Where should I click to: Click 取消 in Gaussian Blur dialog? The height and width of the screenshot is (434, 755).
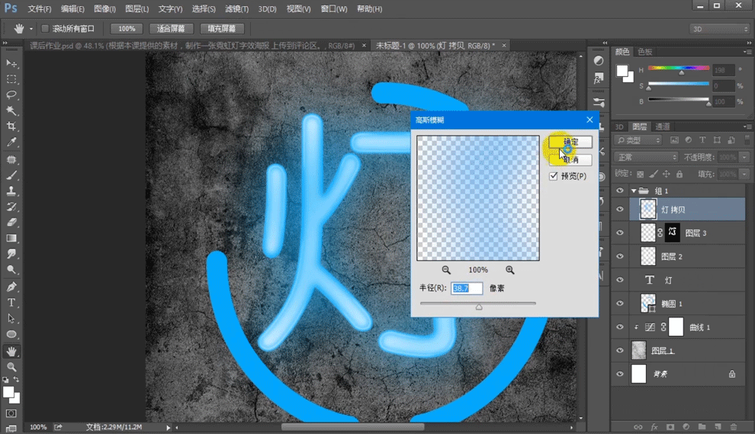tap(570, 160)
